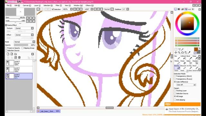Select the Binary Pen tool
This screenshot has width=206, height=116.
pos(183,67)
